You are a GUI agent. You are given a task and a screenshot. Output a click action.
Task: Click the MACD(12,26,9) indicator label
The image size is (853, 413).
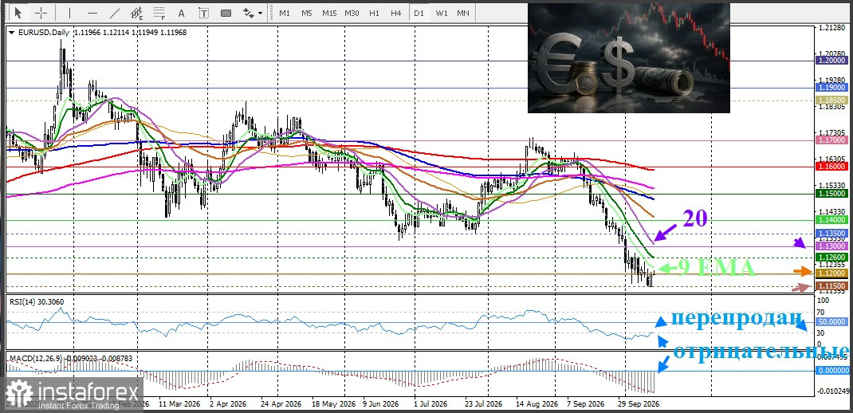[x=70, y=358]
